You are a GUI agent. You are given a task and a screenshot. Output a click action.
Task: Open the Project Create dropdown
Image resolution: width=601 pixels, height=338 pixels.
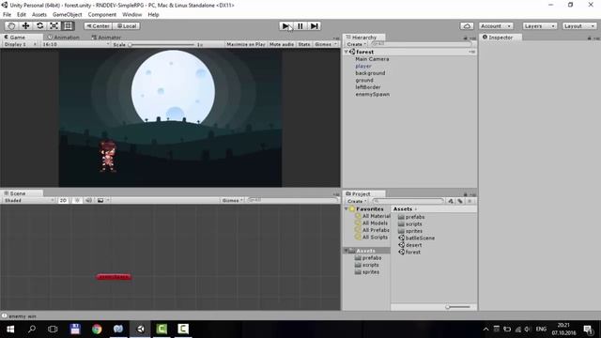point(357,201)
